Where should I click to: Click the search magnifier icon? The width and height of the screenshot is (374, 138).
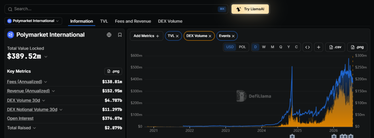click(x=10, y=9)
